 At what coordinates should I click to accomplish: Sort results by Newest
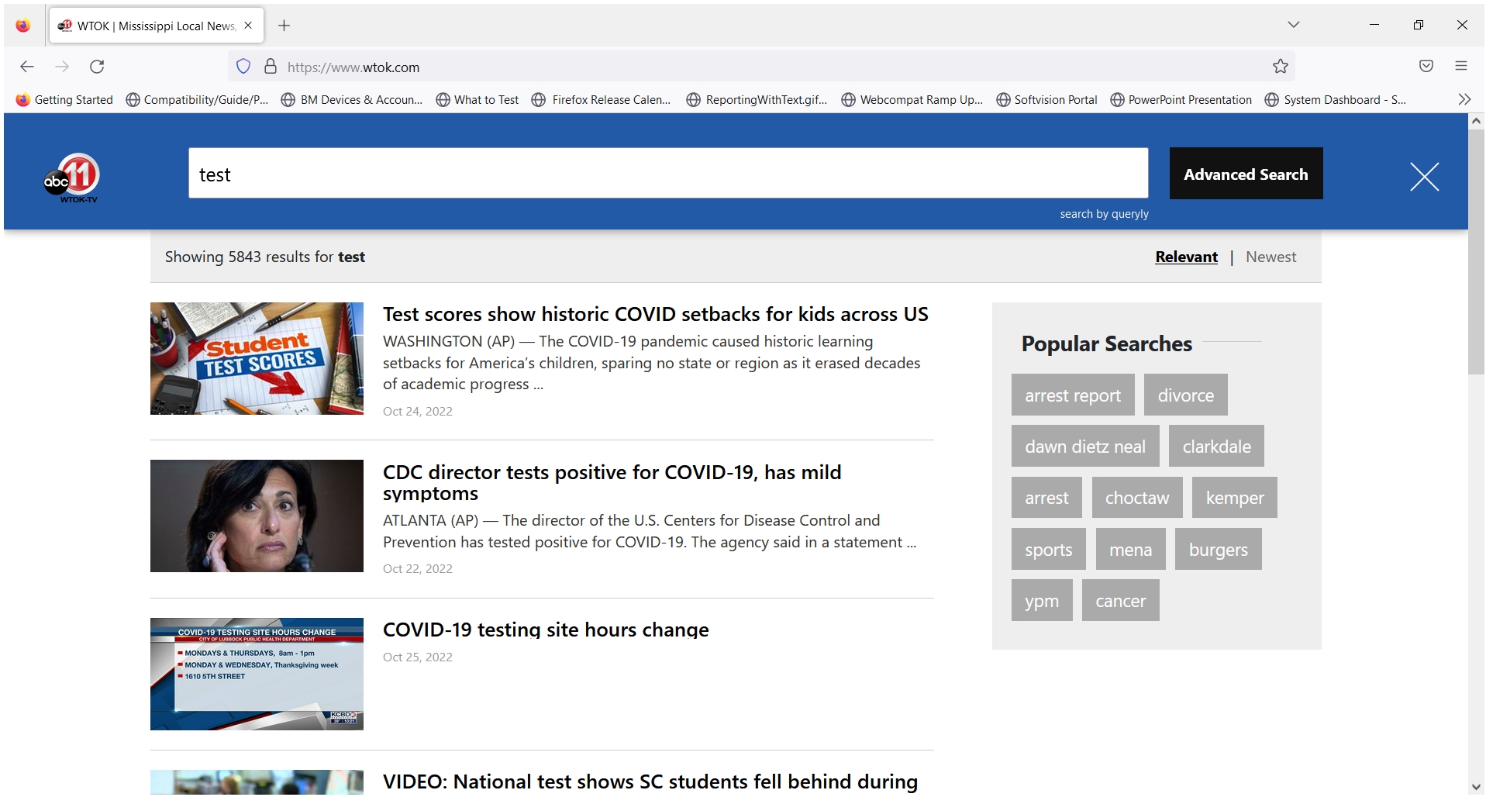tap(1271, 257)
